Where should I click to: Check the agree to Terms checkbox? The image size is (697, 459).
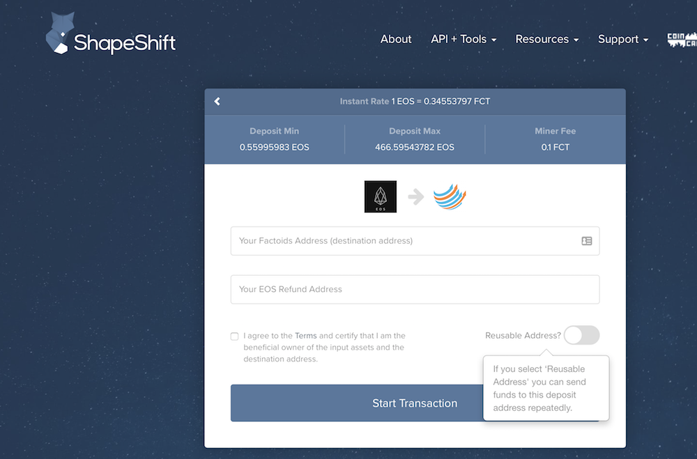coord(235,336)
